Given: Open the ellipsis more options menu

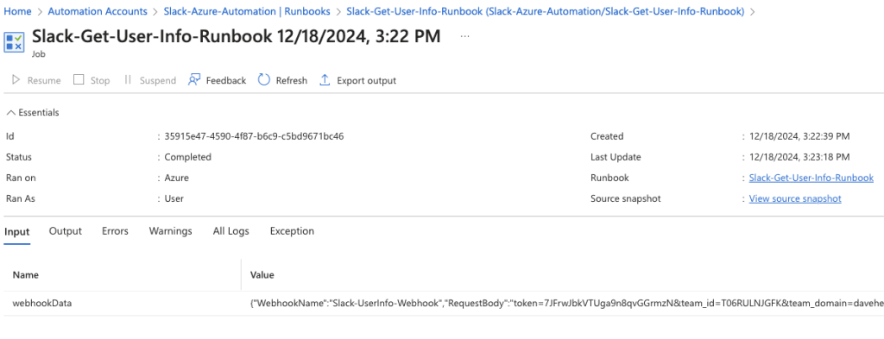Looking at the screenshot, I should pyautogui.click(x=465, y=36).
